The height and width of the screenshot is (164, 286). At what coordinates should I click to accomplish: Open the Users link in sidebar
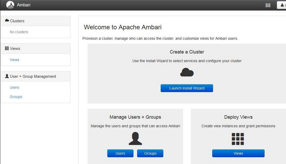[14, 87]
